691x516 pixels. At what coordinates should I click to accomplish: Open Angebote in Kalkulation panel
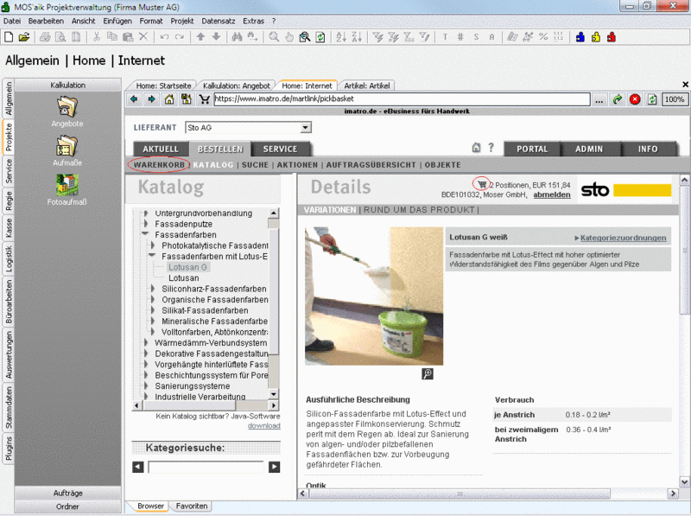click(67, 112)
